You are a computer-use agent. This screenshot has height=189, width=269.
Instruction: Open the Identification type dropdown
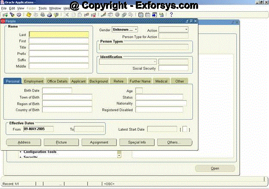tap(155, 62)
